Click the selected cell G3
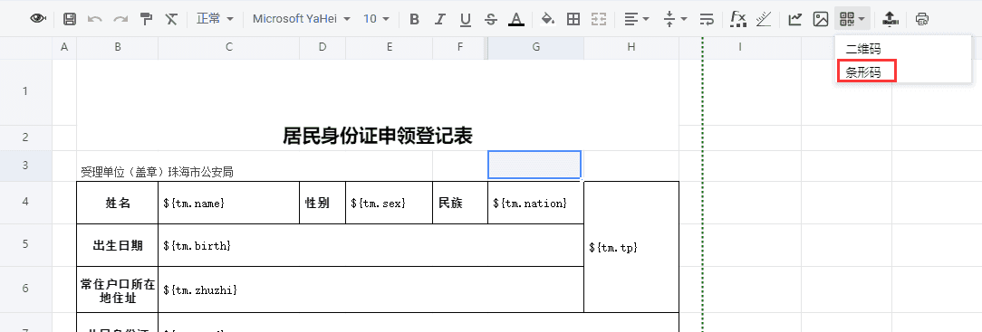The height and width of the screenshot is (332, 982). (534, 165)
